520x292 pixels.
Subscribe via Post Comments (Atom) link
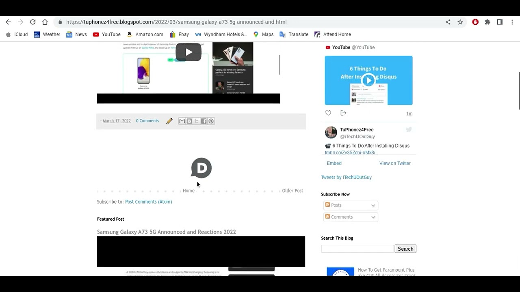[148, 202]
